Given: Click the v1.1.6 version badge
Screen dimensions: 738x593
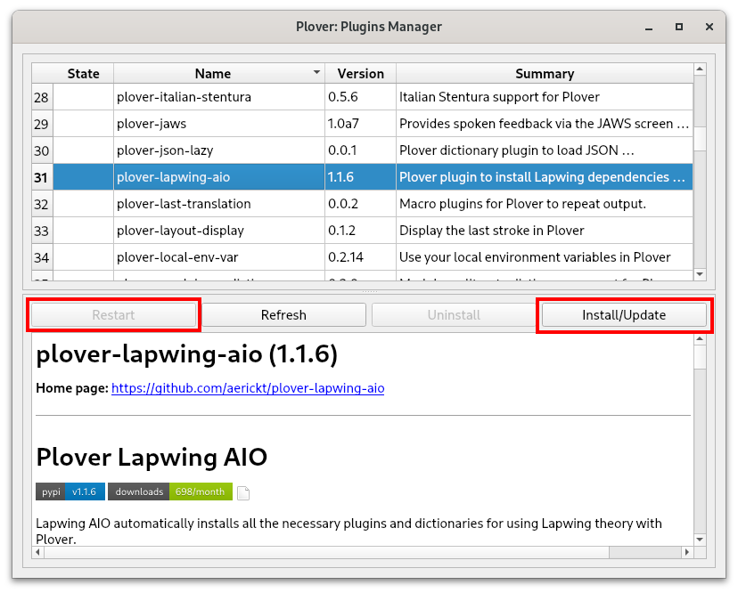Looking at the screenshot, I should click(x=84, y=491).
